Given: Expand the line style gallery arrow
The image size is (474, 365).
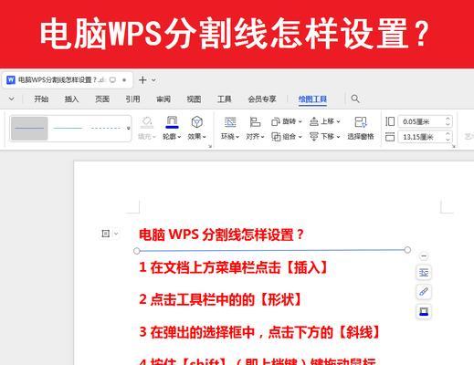Looking at the screenshot, I should coord(129,129).
